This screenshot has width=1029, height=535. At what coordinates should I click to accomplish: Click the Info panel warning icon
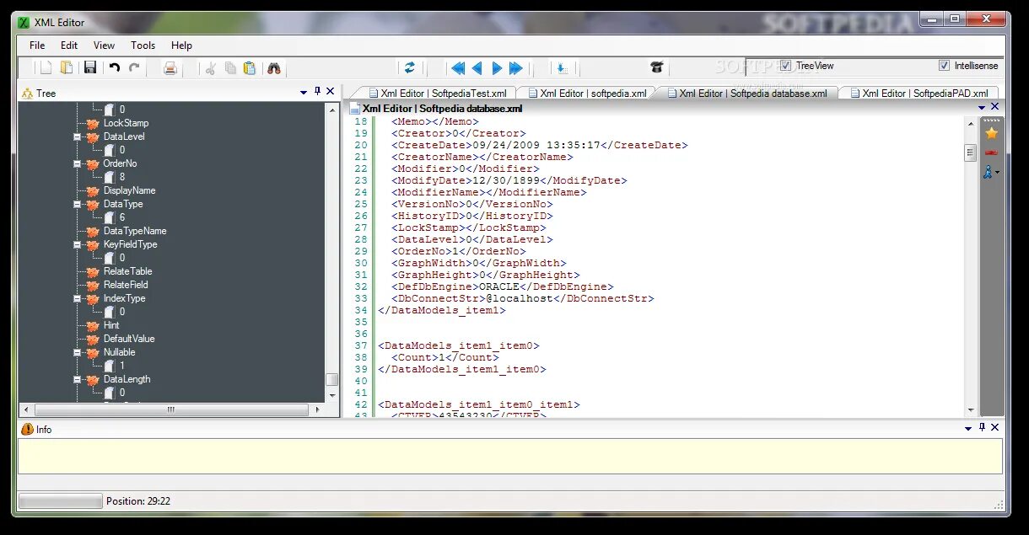pos(27,429)
